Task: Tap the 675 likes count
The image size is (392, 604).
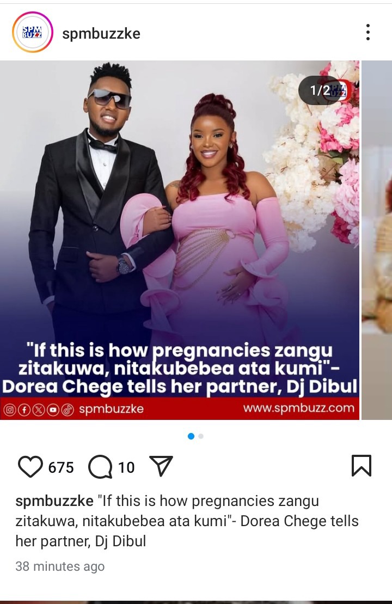Action: tap(61, 467)
